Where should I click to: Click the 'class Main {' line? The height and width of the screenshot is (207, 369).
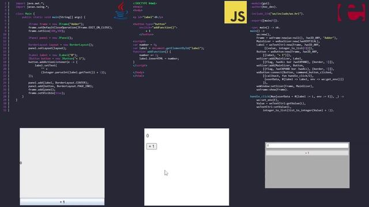25,14
